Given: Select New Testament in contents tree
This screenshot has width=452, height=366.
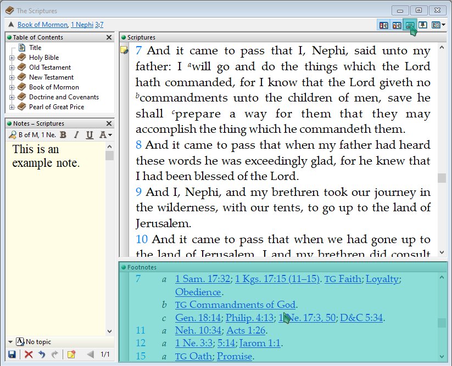Looking at the screenshot, I should pos(51,77).
